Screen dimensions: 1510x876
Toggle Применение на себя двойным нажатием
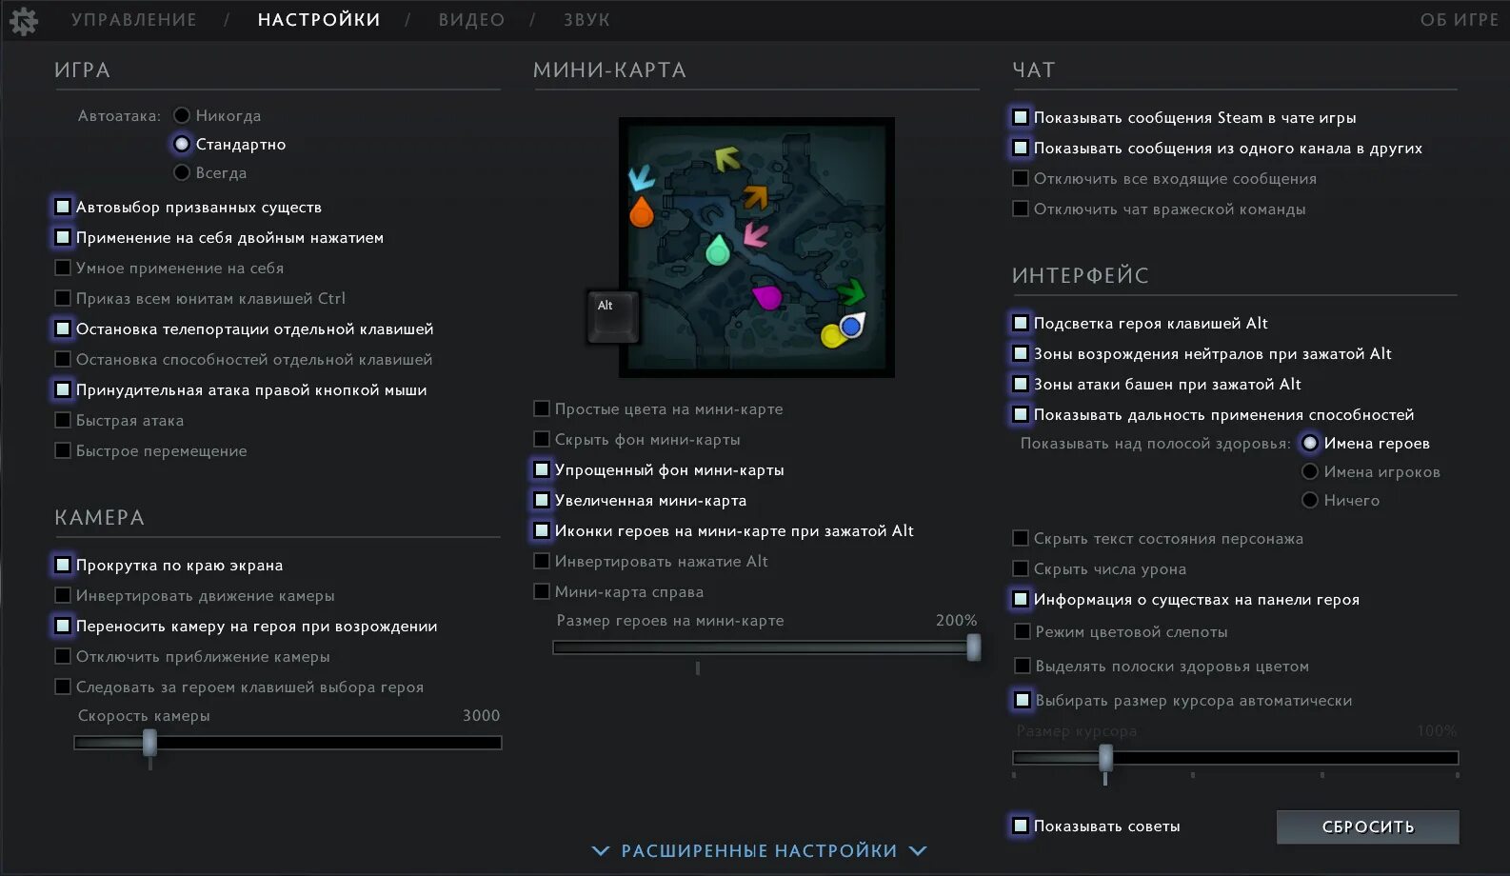(x=63, y=237)
